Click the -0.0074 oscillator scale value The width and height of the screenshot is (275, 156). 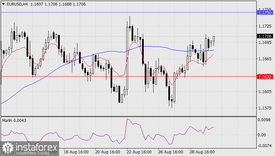tap(264, 146)
